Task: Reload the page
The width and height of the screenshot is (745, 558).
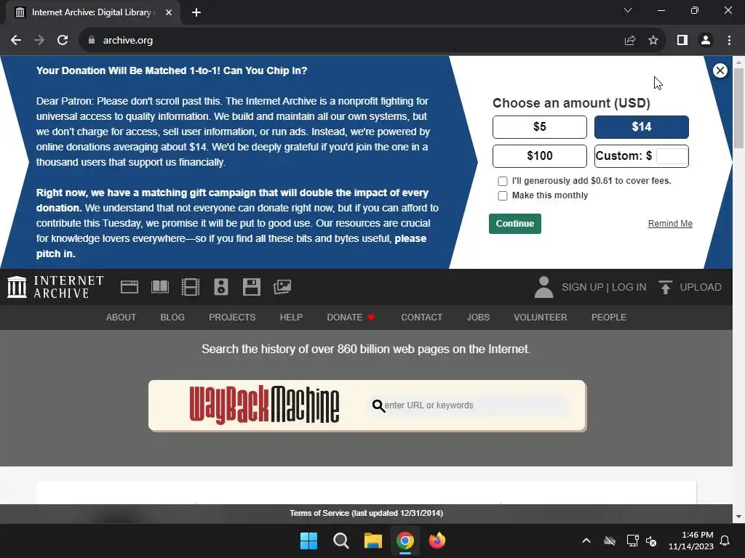Action: click(x=63, y=41)
